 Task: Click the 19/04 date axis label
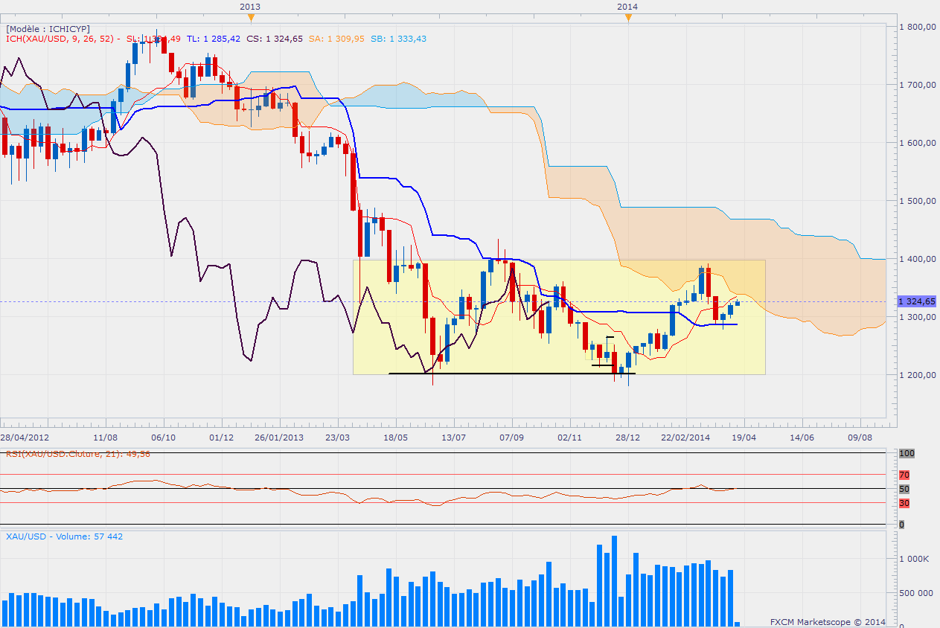[744, 438]
